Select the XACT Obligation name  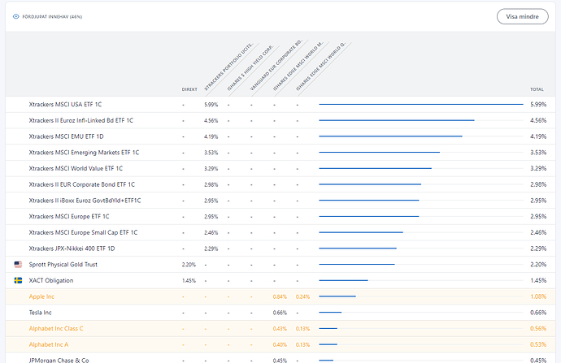tap(50, 280)
